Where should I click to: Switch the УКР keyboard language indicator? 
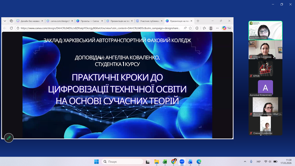259,162
